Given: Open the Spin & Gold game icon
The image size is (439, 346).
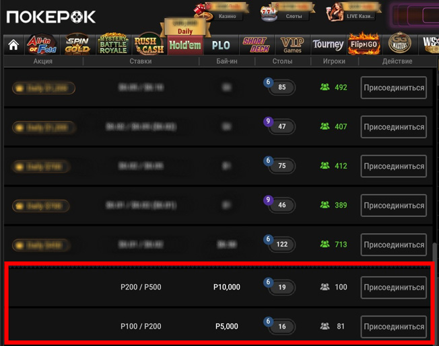Looking at the screenshot, I should [x=77, y=45].
